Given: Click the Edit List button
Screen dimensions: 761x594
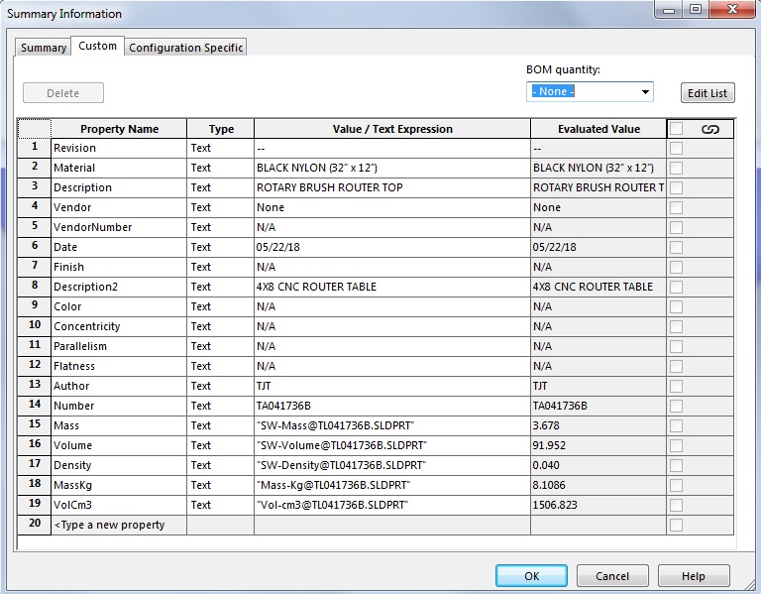Looking at the screenshot, I should coord(707,93).
